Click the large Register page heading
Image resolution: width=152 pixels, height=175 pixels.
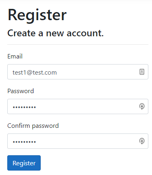coord(37,15)
